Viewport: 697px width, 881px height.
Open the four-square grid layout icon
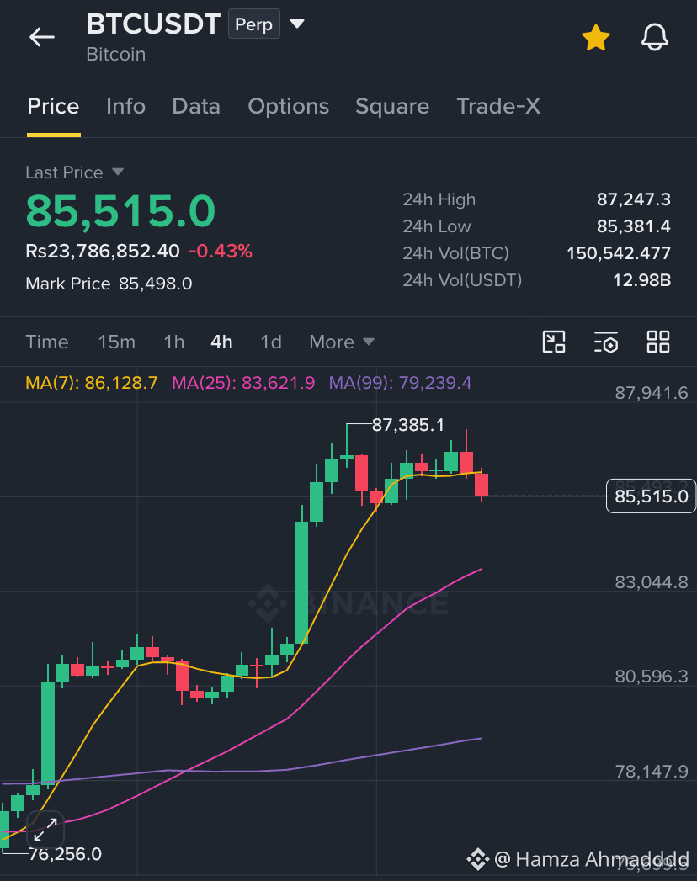point(657,342)
